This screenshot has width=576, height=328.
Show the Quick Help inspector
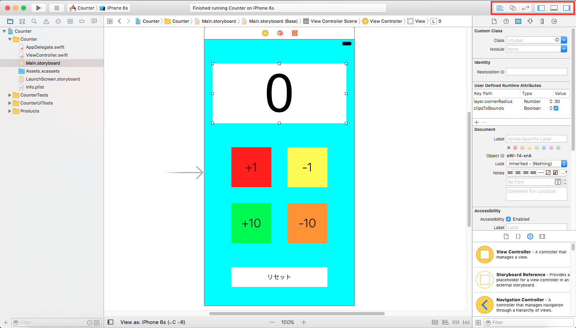click(506, 21)
